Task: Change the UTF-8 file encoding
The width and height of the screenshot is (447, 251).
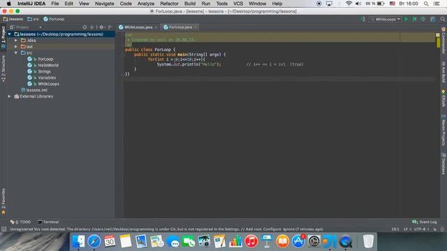Action: (422, 229)
